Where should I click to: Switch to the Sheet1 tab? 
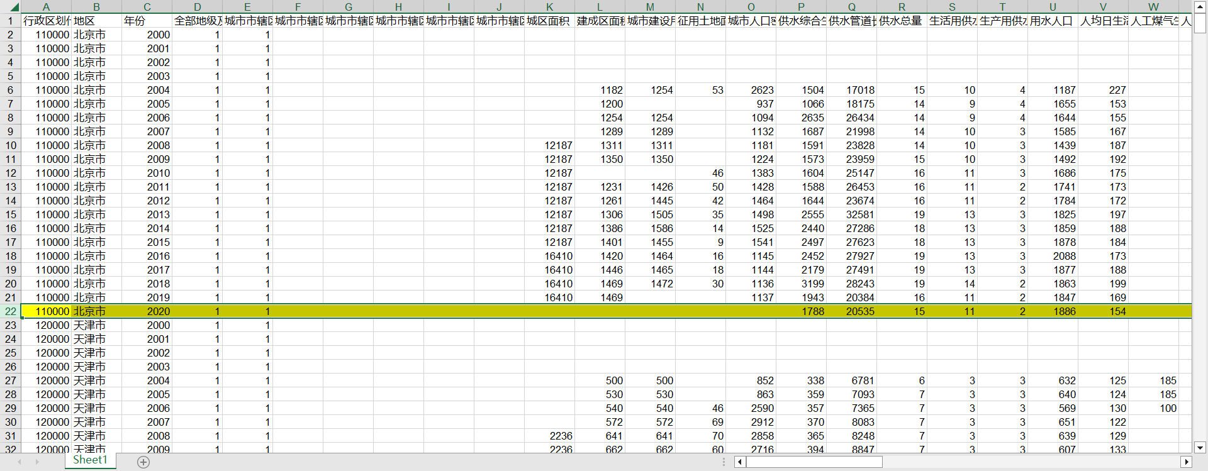click(x=90, y=460)
